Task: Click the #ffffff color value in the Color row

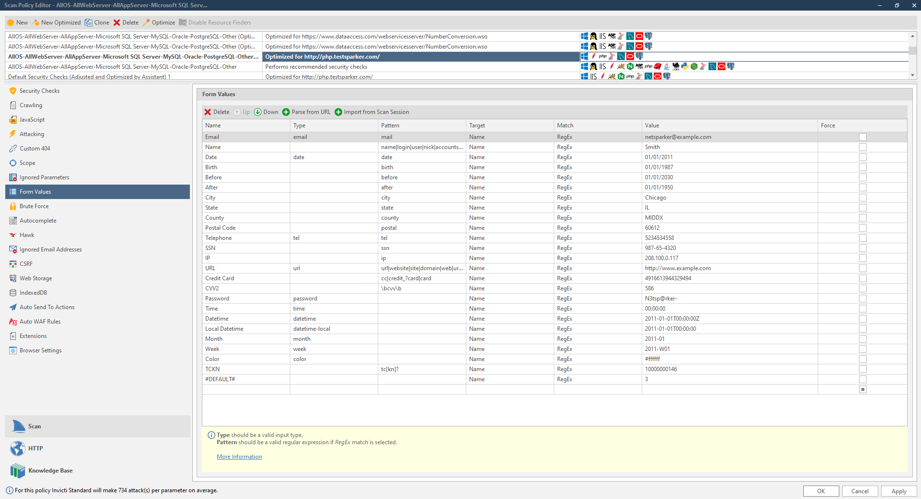Action: (653, 359)
